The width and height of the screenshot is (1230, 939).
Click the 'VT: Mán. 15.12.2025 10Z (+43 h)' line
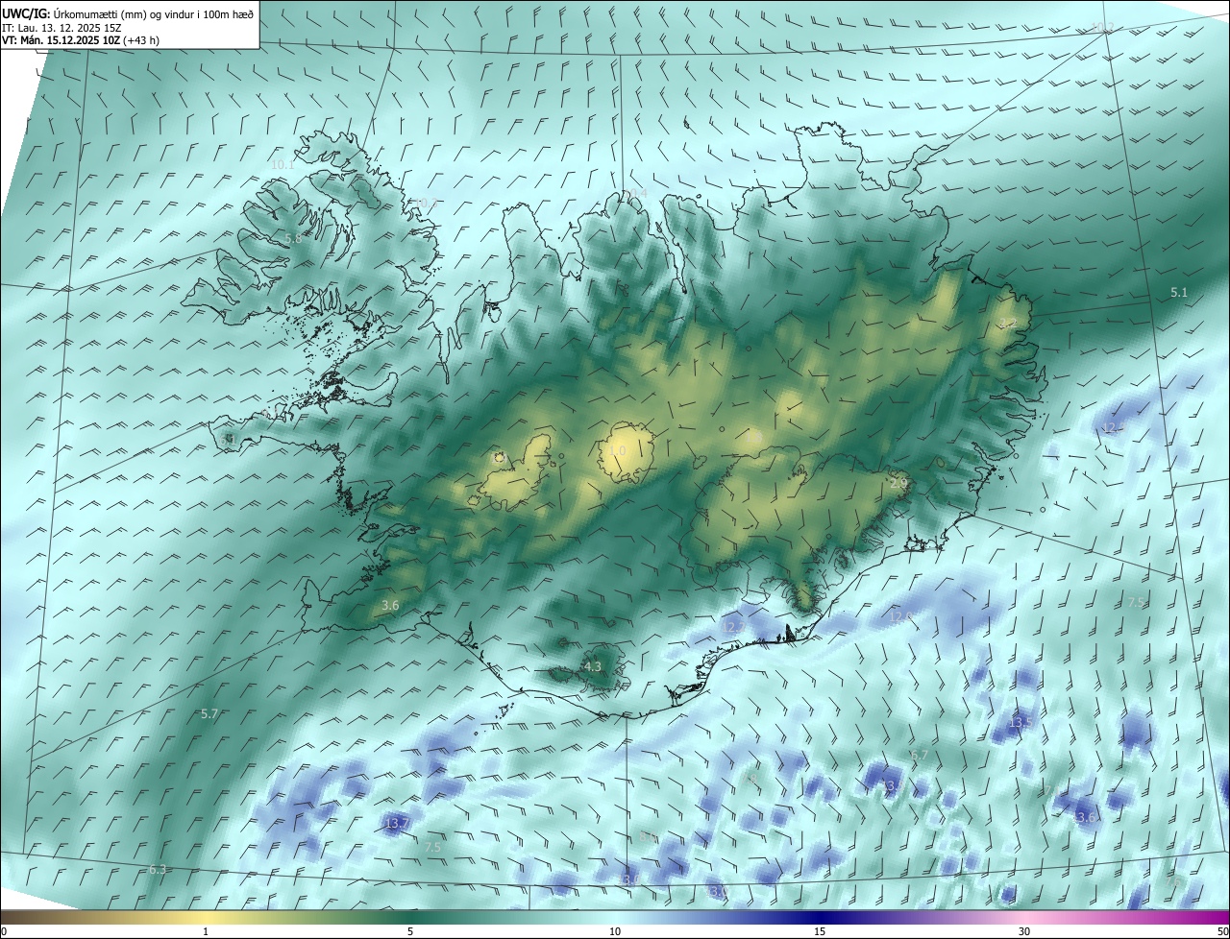81,40
